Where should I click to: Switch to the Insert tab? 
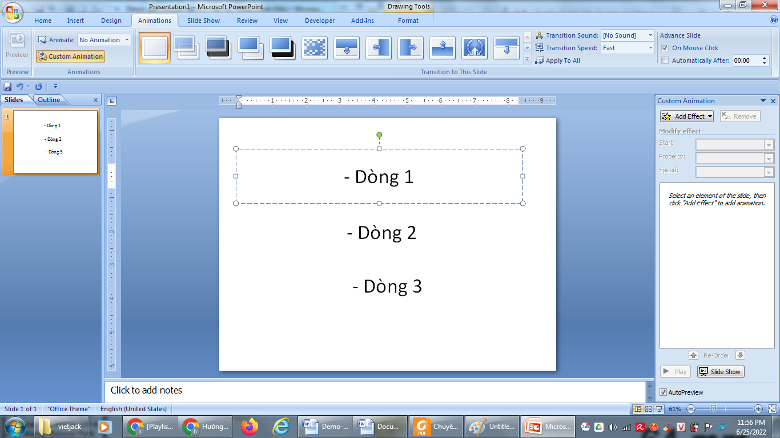75,21
